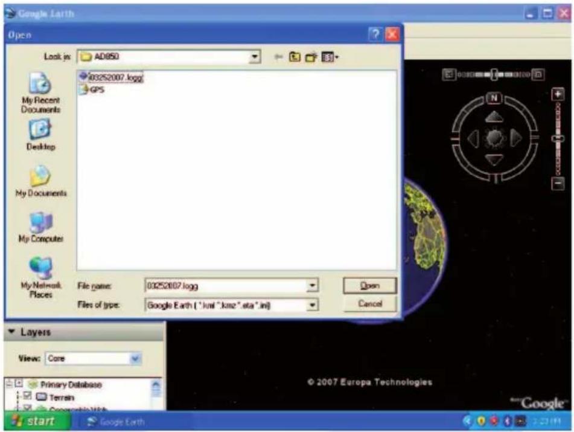This screenshot has height=432, width=574.
Task: Click the pan down arrow in navigation ring
Action: (494, 160)
